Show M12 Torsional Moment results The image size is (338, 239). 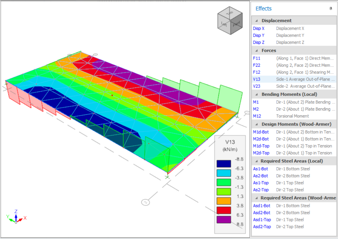(x=257, y=116)
